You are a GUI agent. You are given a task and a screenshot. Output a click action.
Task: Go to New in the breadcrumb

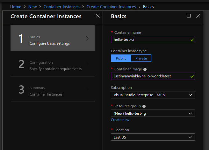tap(32, 7)
